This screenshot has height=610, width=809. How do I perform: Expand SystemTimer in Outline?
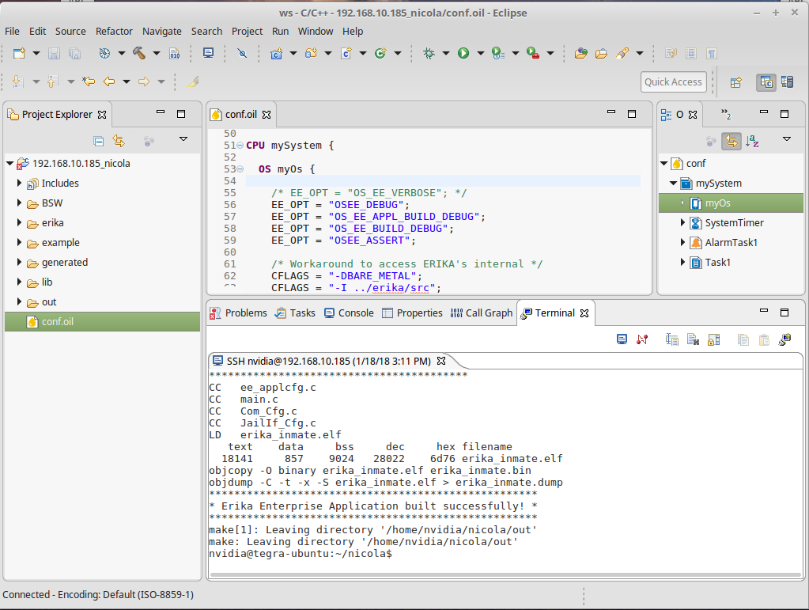coord(682,223)
